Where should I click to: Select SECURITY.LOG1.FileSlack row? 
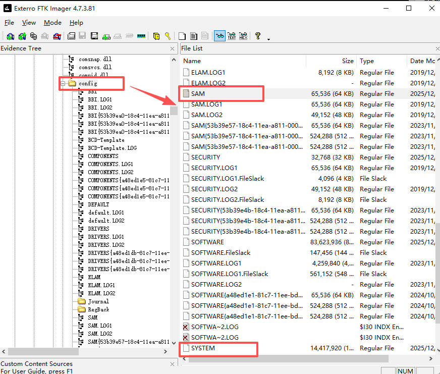click(x=309, y=179)
